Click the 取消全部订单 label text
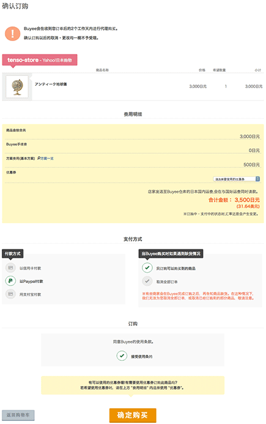Screen dimensions: 266x424 [x=167, y=282]
